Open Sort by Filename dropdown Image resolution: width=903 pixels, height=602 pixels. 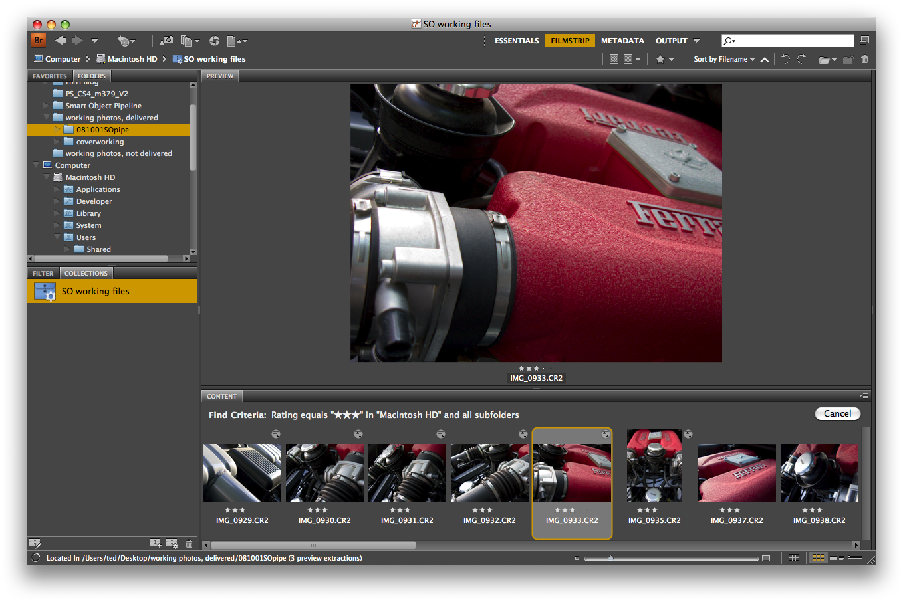coord(724,59)
